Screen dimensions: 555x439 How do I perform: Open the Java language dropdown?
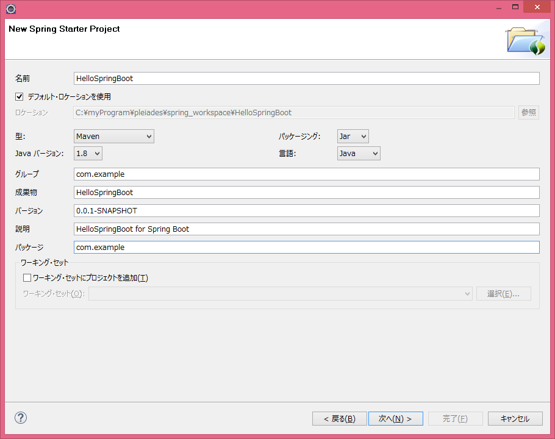(x=359, y=154)
